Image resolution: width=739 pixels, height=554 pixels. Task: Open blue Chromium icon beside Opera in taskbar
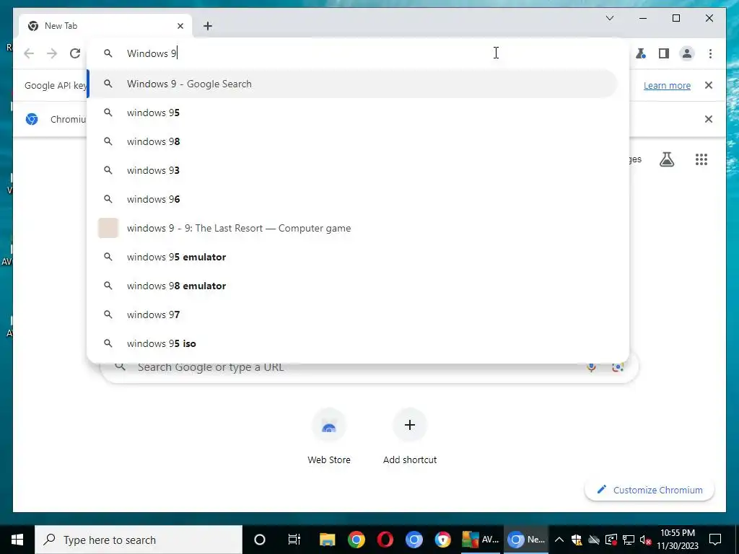pyautogui.click(x=414, y=540)
